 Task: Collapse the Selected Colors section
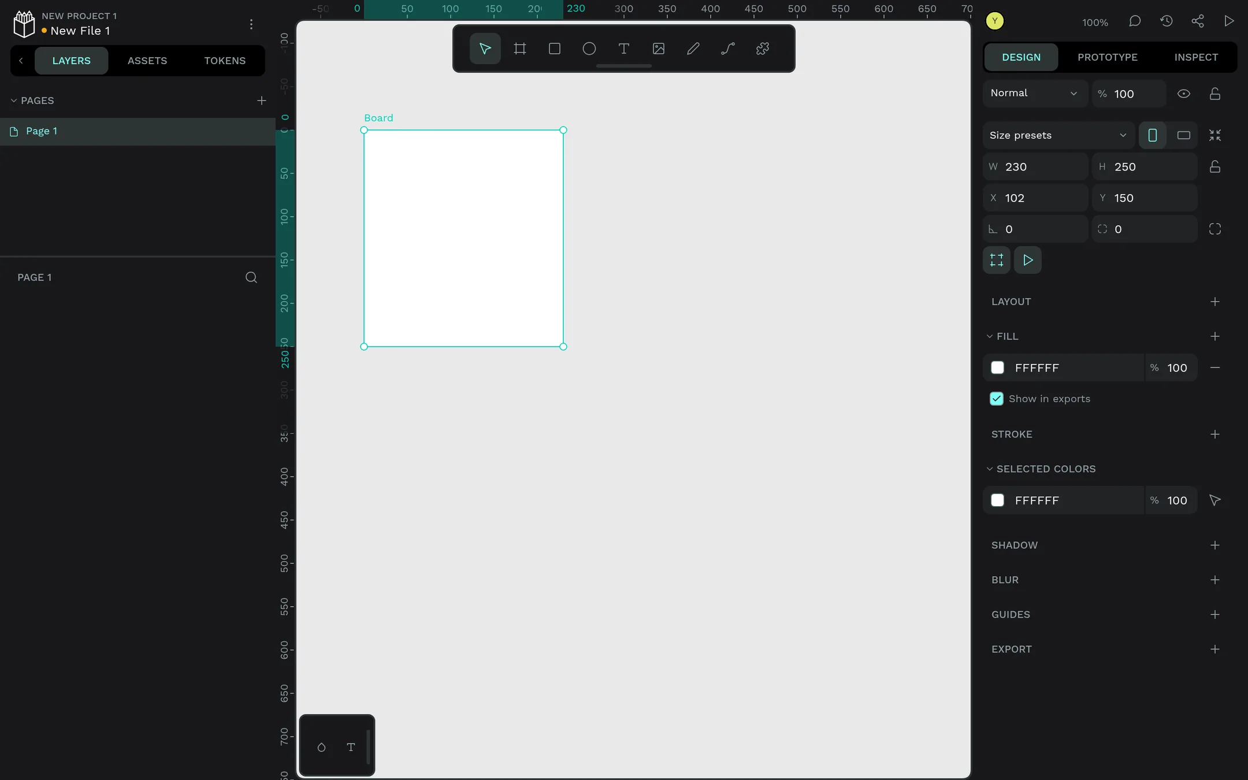pyautogui.click(x=989, y=469)
